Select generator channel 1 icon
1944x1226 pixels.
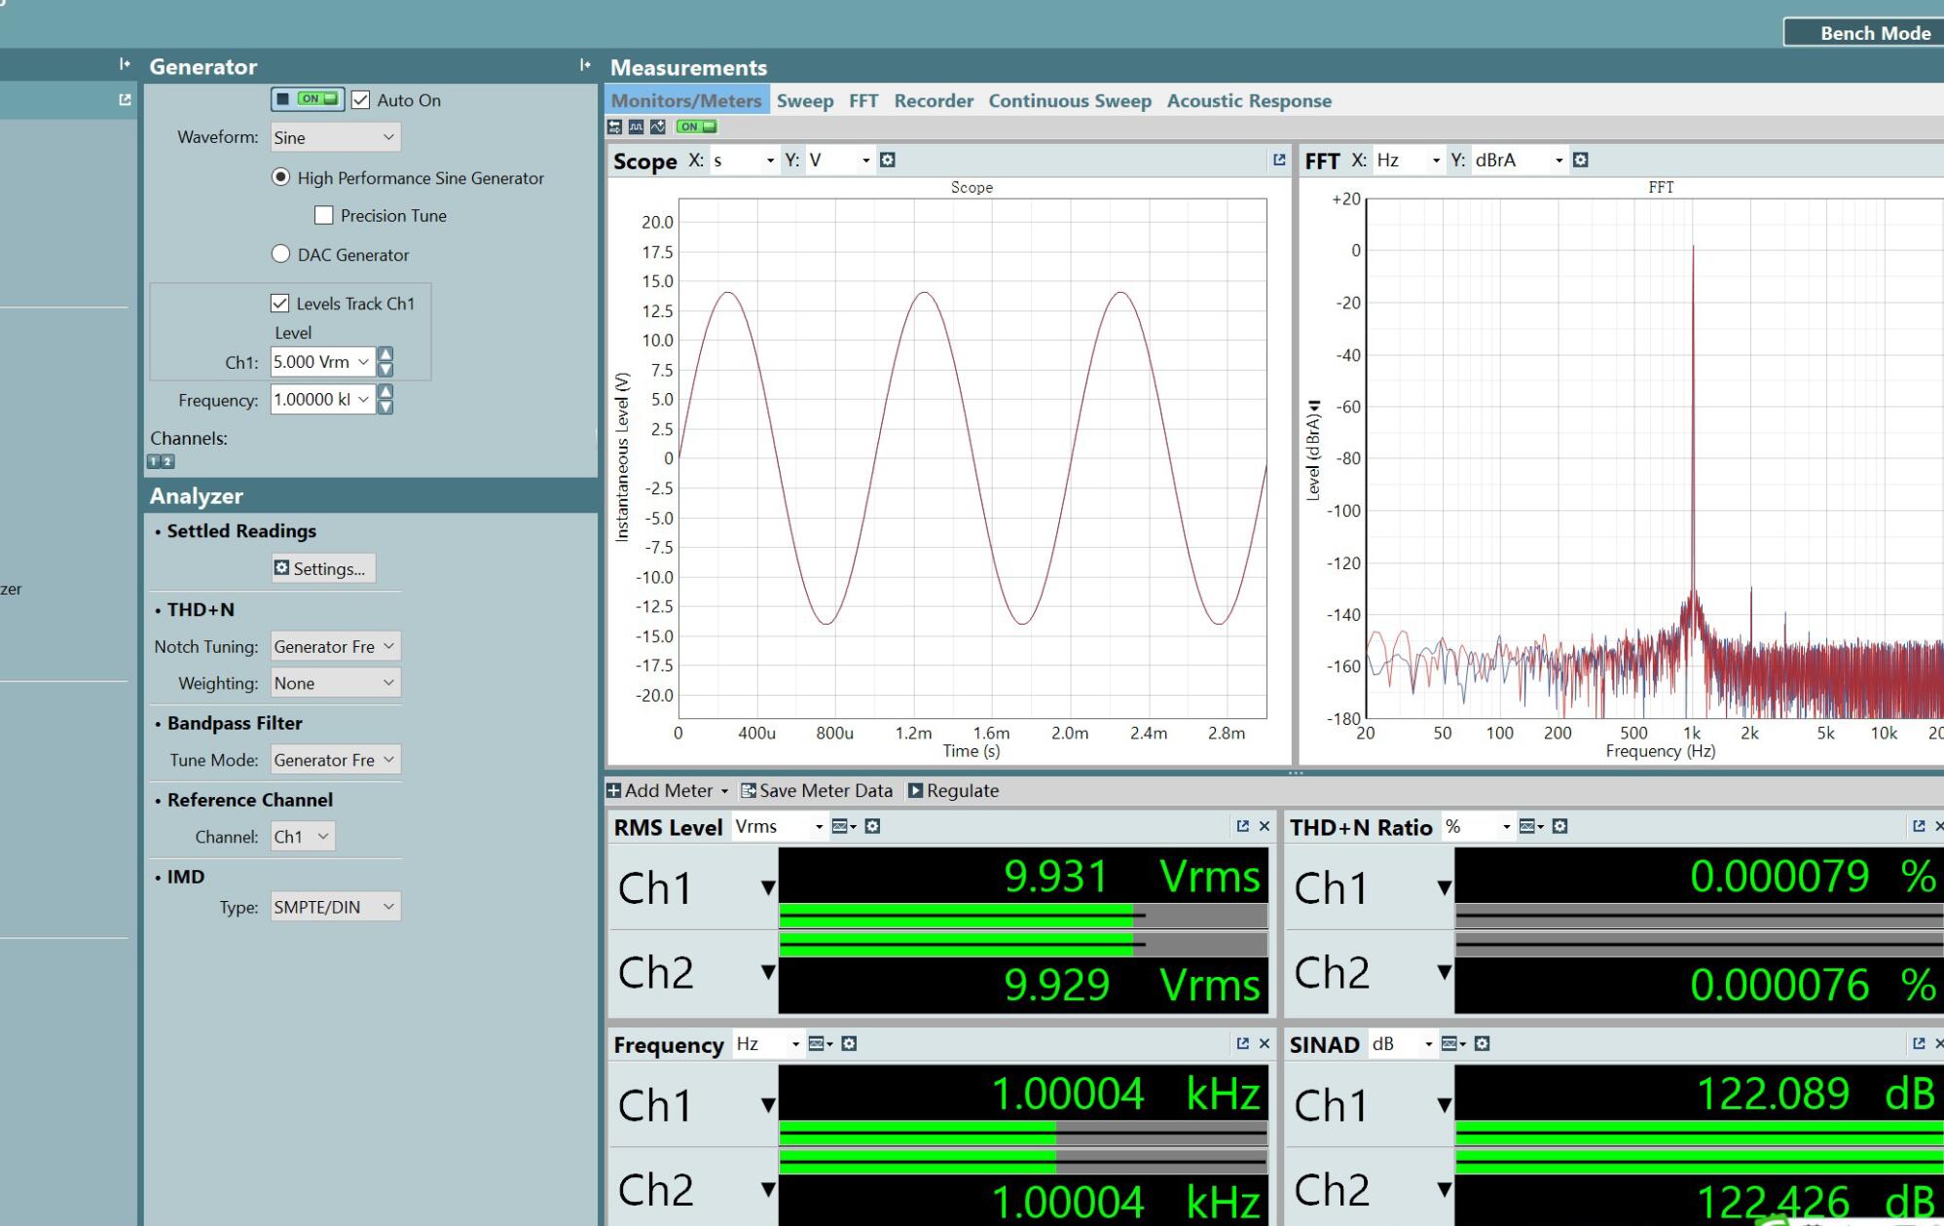click(154, 461)
